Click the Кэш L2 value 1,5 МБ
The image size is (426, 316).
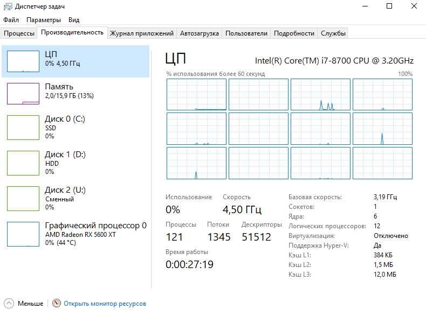click(383, 265)
